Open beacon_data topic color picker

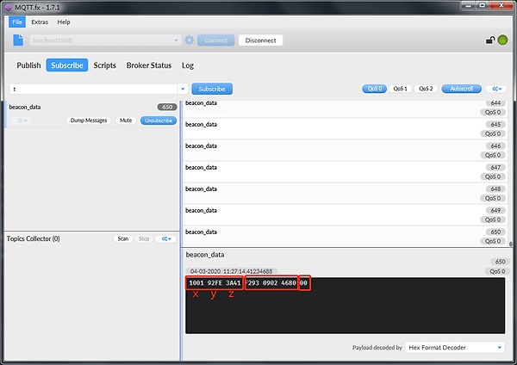21,121
